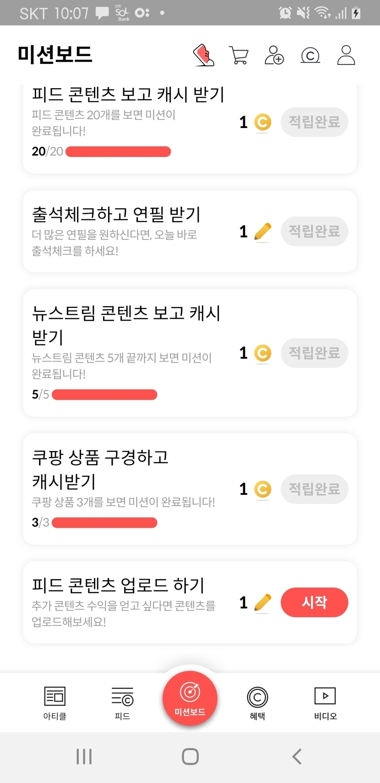Tap the invite friend icon
Screen dimensions: 380x783
pos(274,56)
